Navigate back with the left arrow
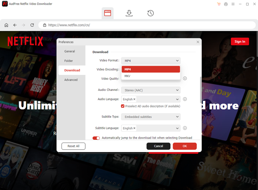Viewport: 258px width, 190px height. pos(15,25)
